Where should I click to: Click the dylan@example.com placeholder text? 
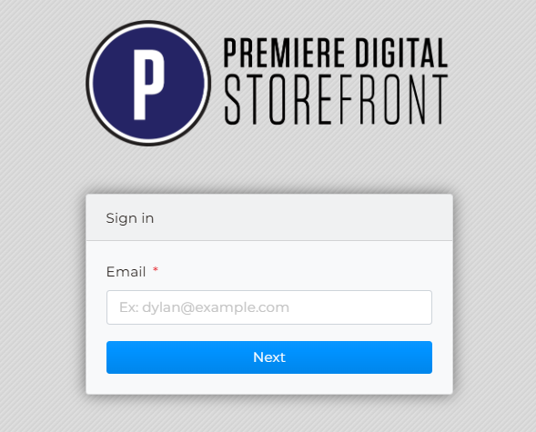click(216, 307)
